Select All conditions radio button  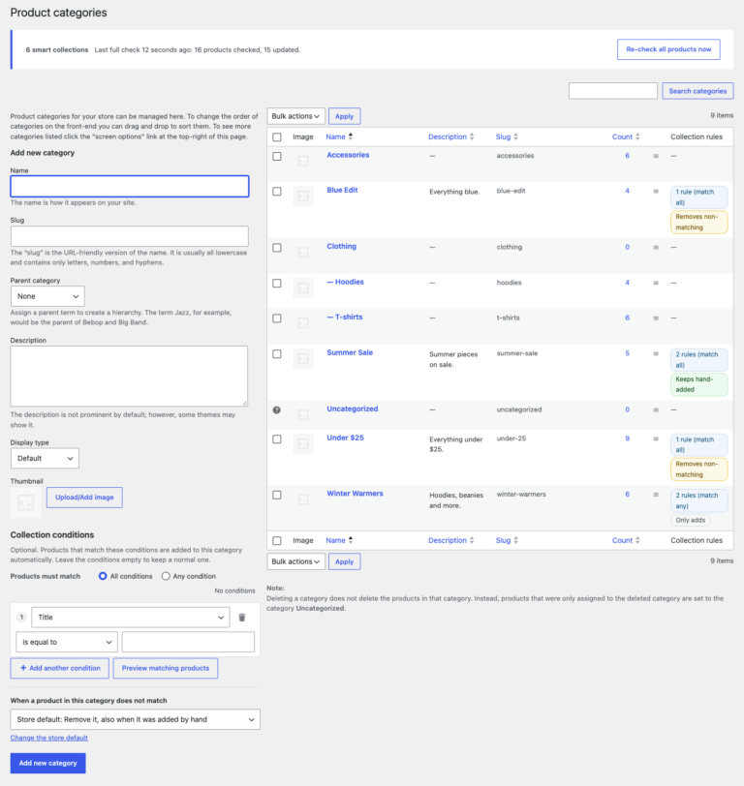tap(103, 576)
